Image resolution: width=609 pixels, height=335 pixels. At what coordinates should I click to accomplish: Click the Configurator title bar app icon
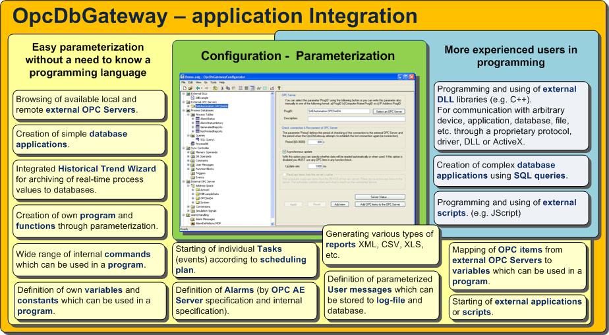click(183, 76)
